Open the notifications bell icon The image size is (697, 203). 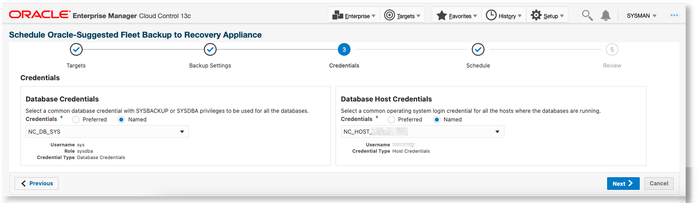[605, 15]
